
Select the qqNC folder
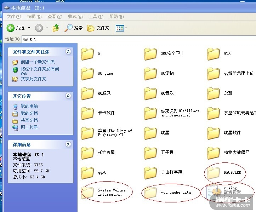point(94,173)
